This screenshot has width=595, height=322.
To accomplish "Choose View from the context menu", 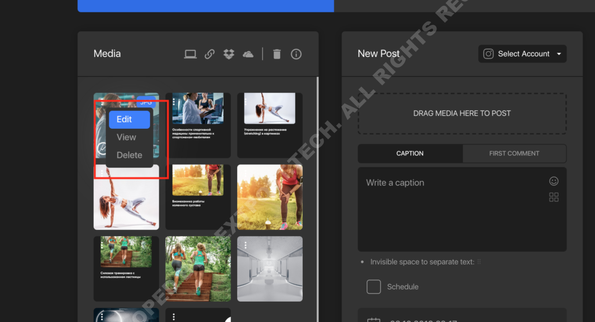I will pos(126,138).
